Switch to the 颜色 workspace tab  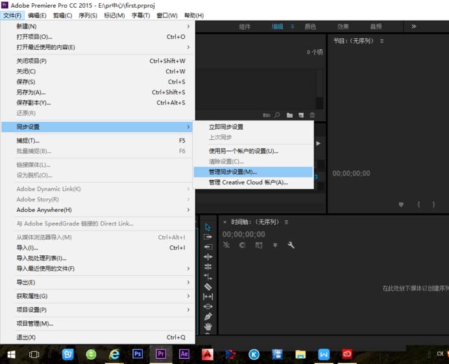point(310,27)
